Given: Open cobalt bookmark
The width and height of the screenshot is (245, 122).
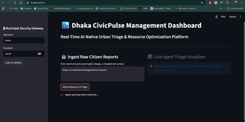Looking at the screenshot, I should (143, 8).
